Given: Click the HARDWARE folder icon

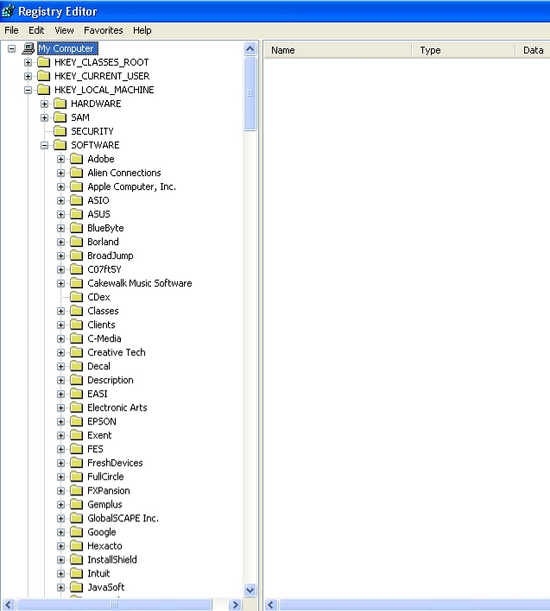Looking at the screenshot, I should pyautogui.click(x=60, y=104).
